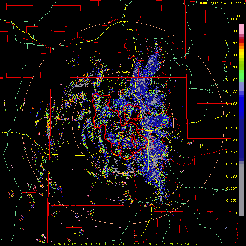Select the 0.840 scale value
Image resolution: width=246 pixels, height=246 pixels.
click(232, 67)
